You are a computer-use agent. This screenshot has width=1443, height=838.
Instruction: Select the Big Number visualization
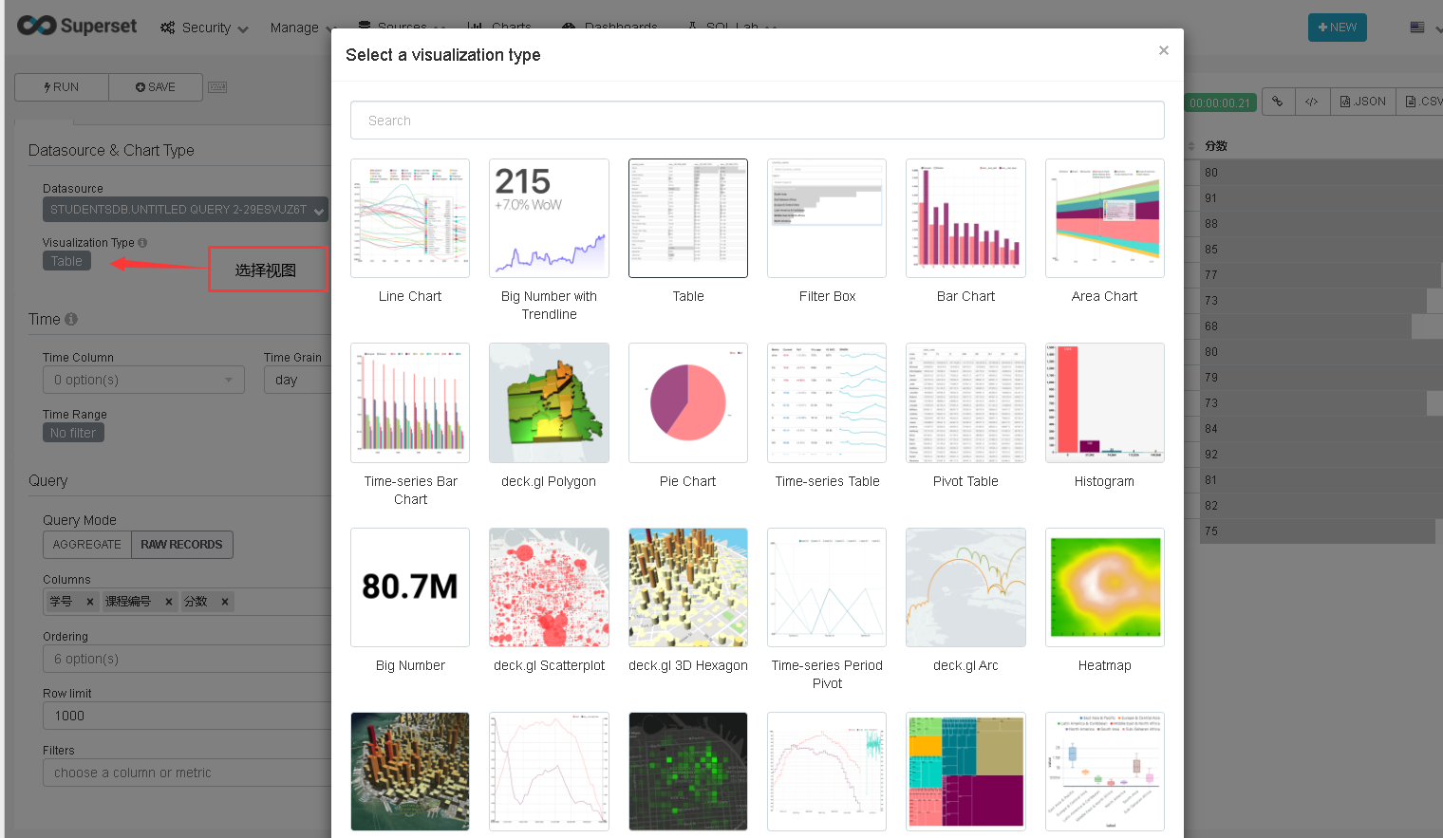pos(410,587)
